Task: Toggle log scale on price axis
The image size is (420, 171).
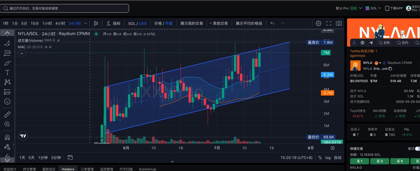Action: (328, 157)
